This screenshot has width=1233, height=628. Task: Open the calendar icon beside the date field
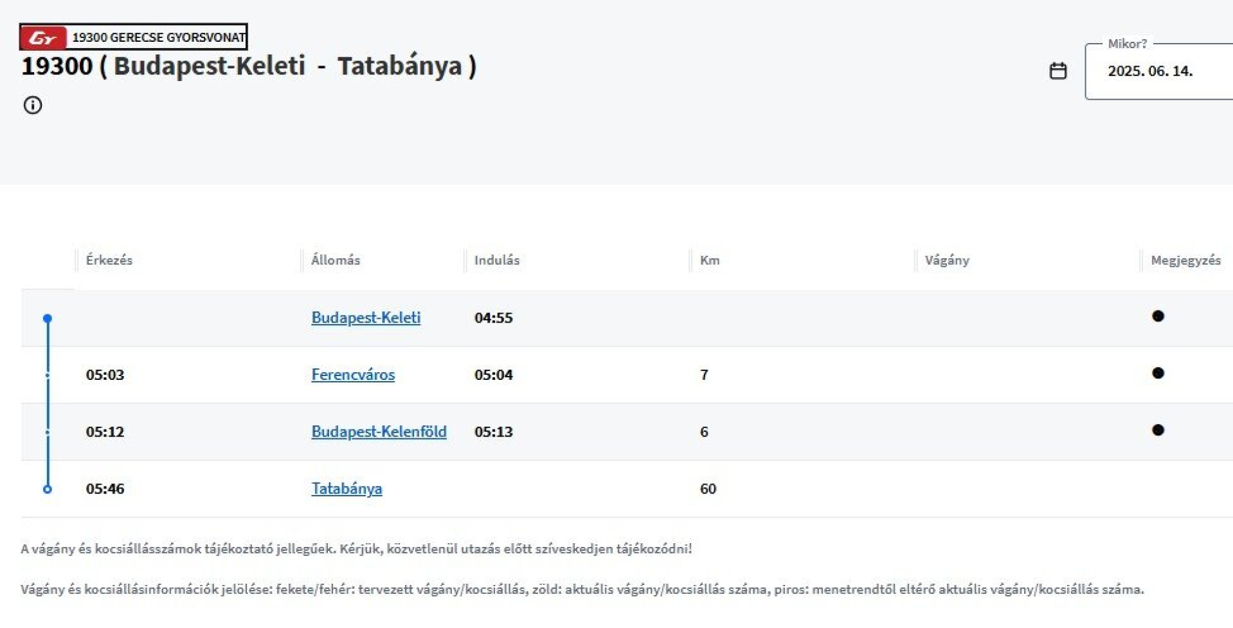(x=1057, y=71)
